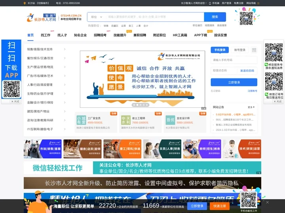Switch to 账号登录 tab

(x=240, y=50)
